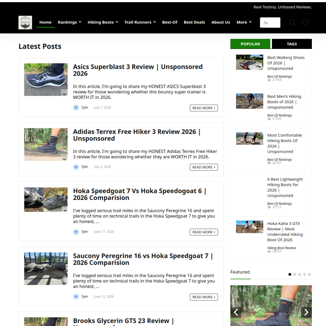Expand the Hiking Boots menu

tap(103, 22)
